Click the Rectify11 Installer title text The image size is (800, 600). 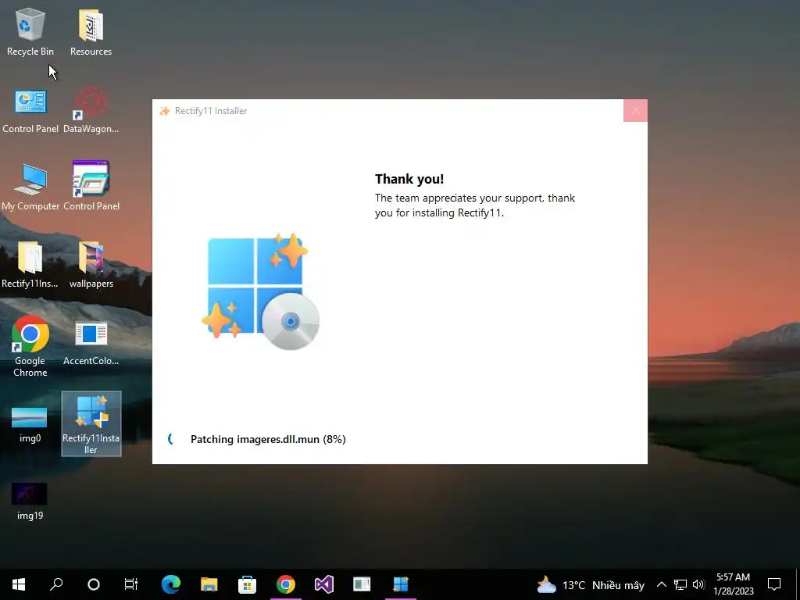[x=211, y=111]
